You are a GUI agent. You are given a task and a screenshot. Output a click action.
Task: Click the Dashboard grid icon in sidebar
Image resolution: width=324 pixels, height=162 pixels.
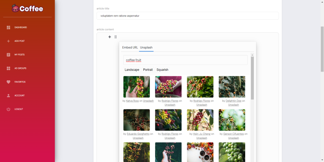pos(8,27)
